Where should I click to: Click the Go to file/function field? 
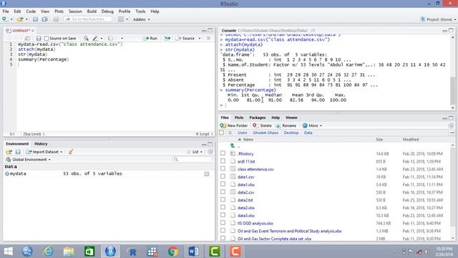click(x=88, y=19)
